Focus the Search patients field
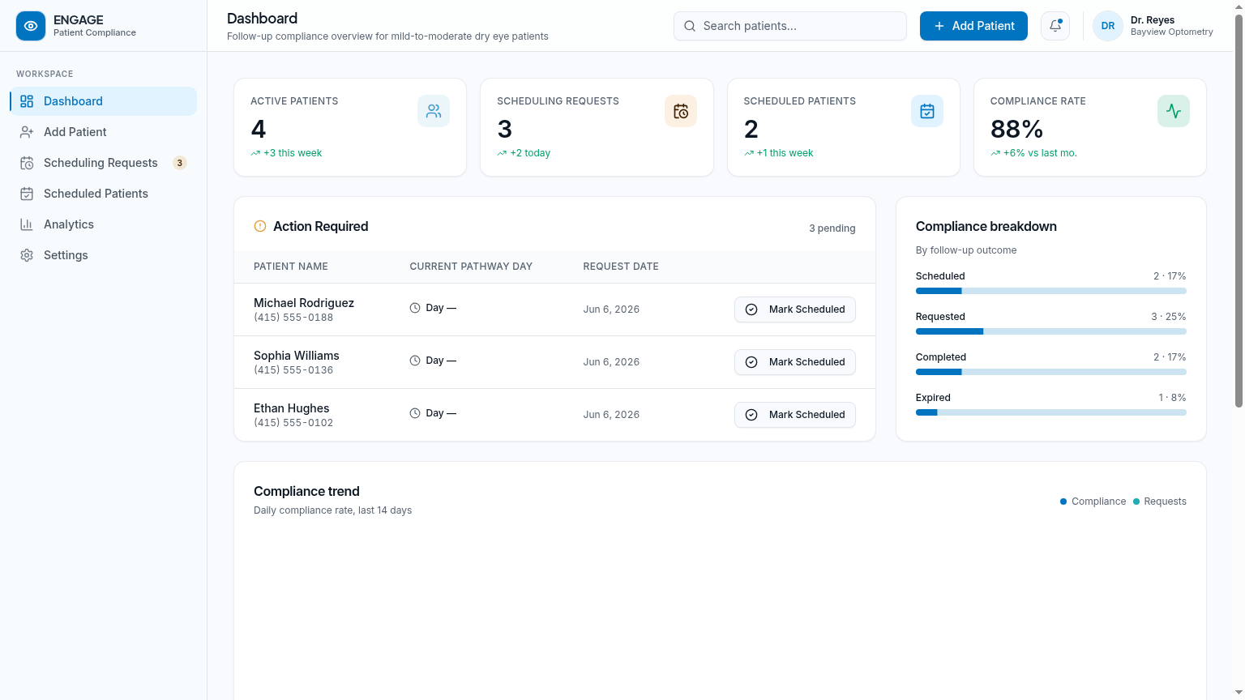The height and width of the screenshot is (700, 1245). coord(790,26)
